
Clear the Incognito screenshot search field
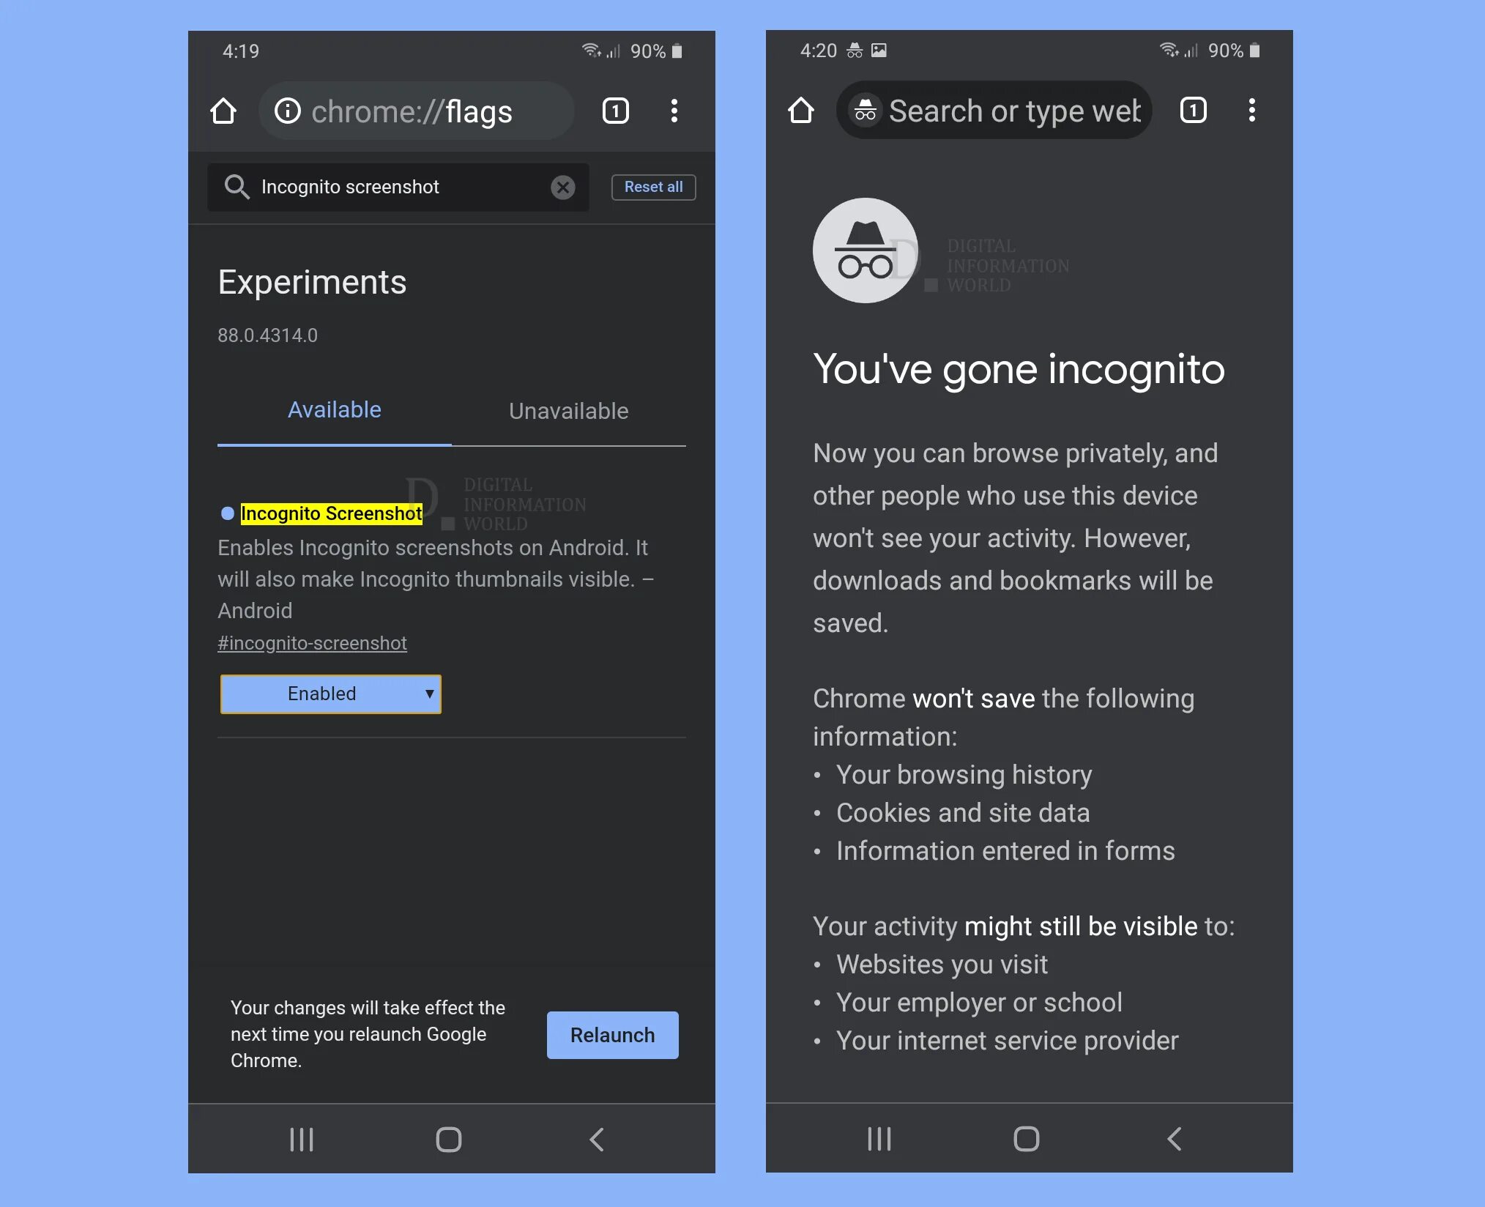coord(562,186)
